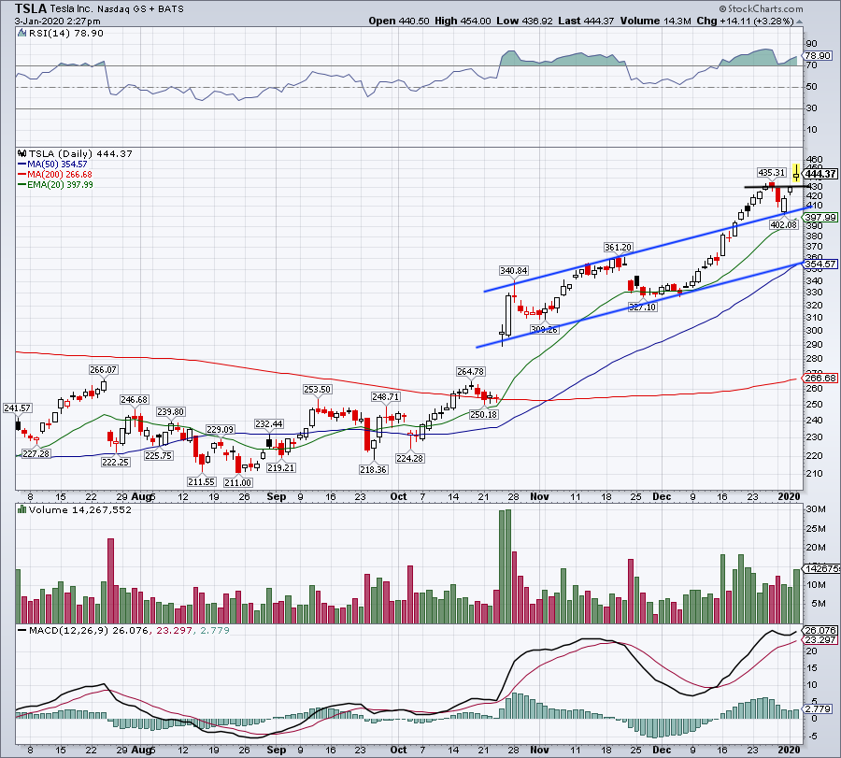Click the Volume 14.3M header value
This screenshot has width=841, height=758.
tap(655, 21)
